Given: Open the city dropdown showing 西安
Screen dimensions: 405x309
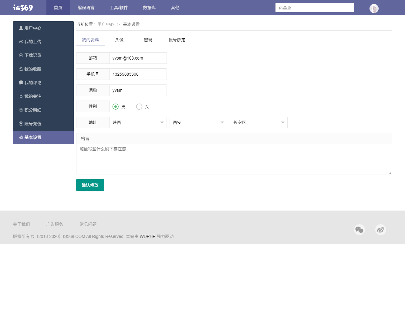Looking at the screenshot, I should point(198,122).
